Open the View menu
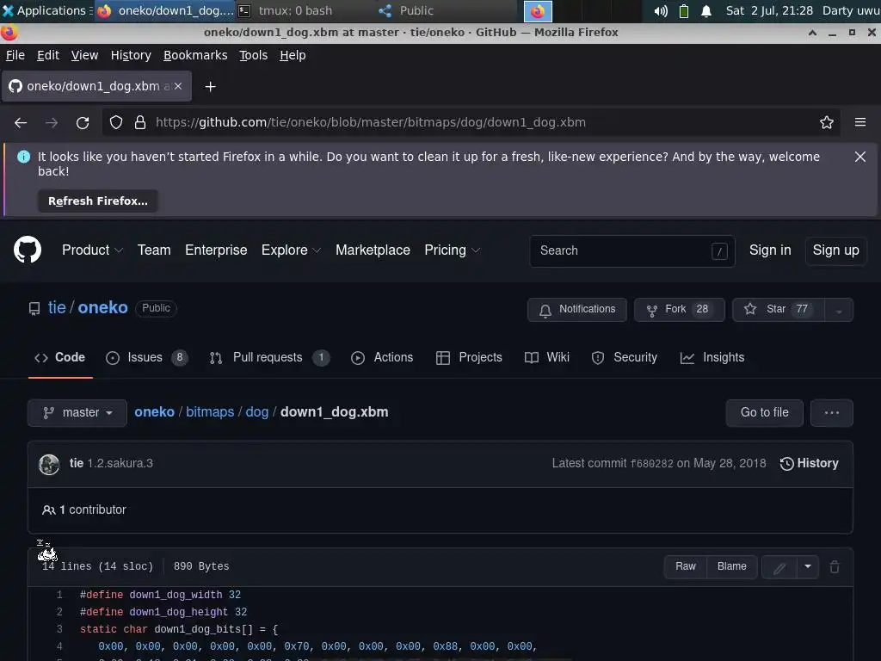 click(x=84, y=55)
